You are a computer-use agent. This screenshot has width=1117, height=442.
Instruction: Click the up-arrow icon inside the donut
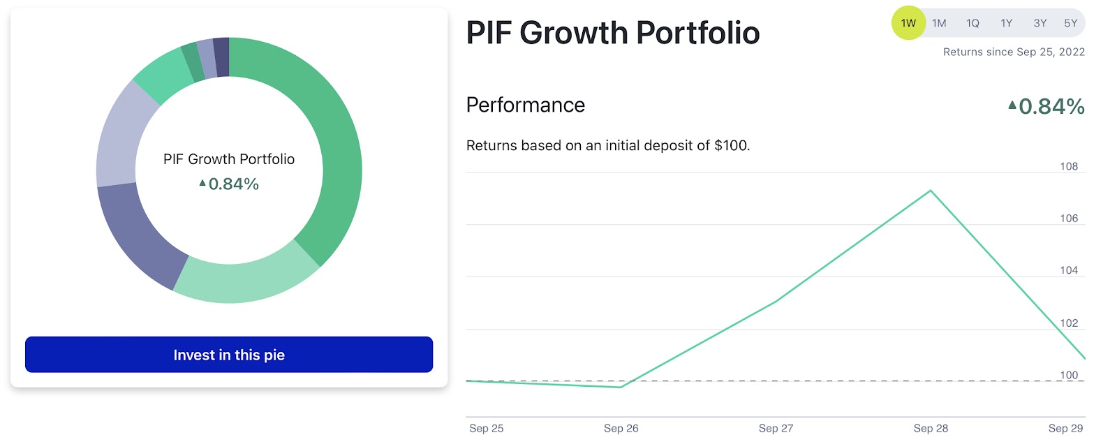click(202, 183)
